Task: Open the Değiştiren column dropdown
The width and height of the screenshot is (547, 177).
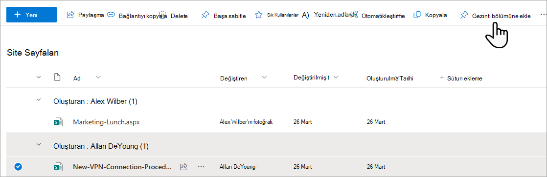Action: tap(264, 77)
